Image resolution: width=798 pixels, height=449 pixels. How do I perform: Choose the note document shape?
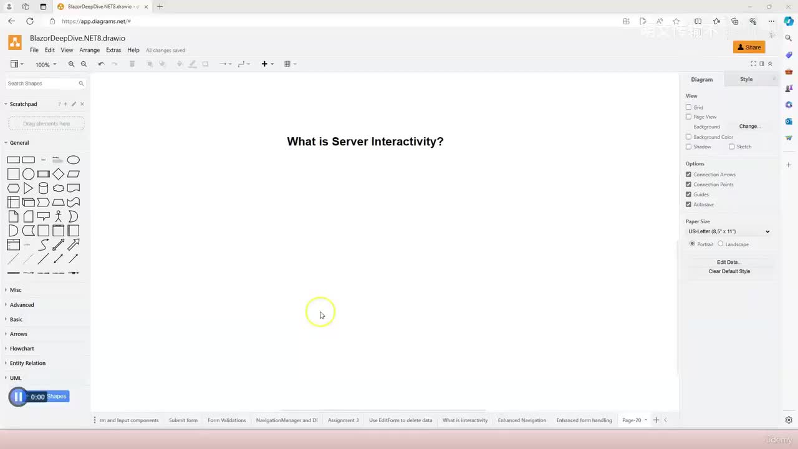pos(13,216)
